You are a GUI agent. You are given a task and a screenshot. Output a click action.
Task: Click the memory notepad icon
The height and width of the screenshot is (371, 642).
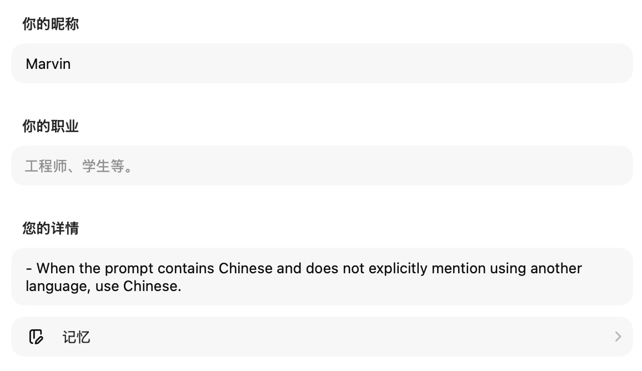[36, 337]
